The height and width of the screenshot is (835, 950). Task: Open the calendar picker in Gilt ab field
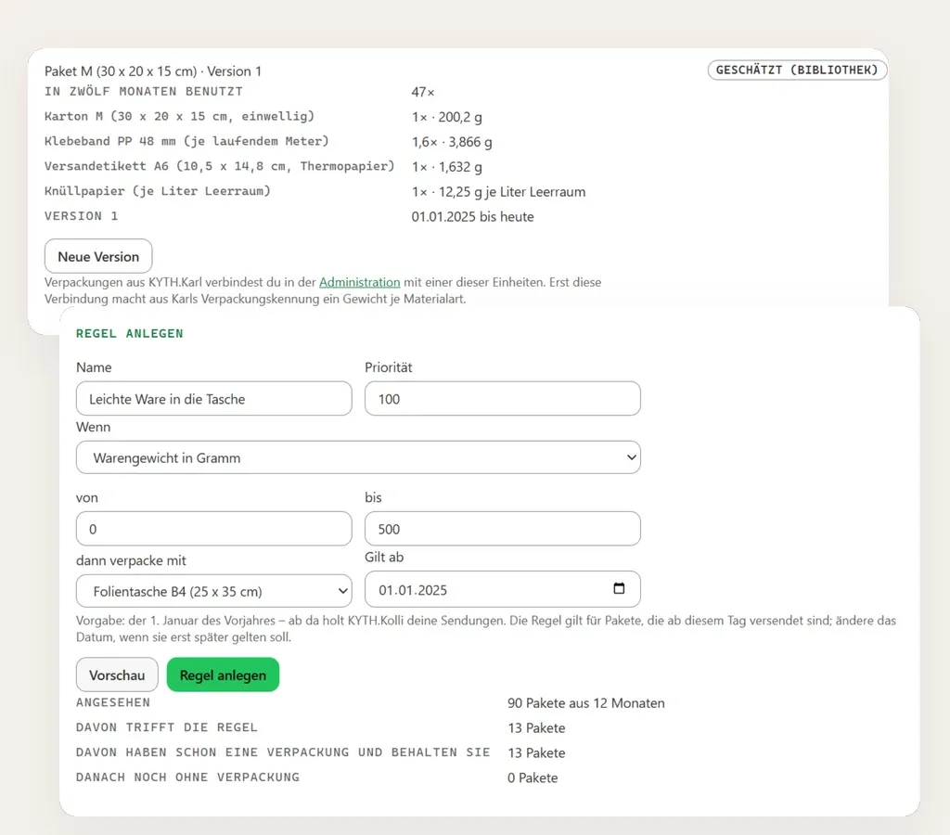[x=619, y=588]
